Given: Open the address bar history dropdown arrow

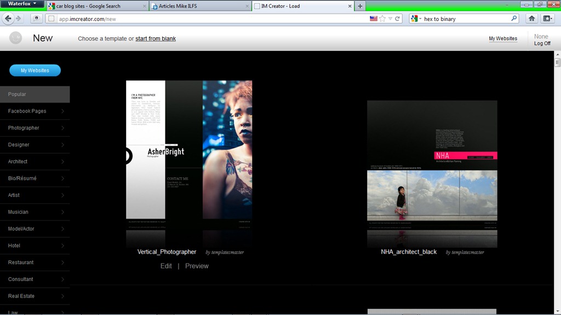Looking at the screenshot, I should coord(390,19).
